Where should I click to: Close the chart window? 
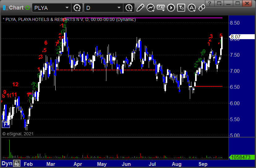[247, 3]
